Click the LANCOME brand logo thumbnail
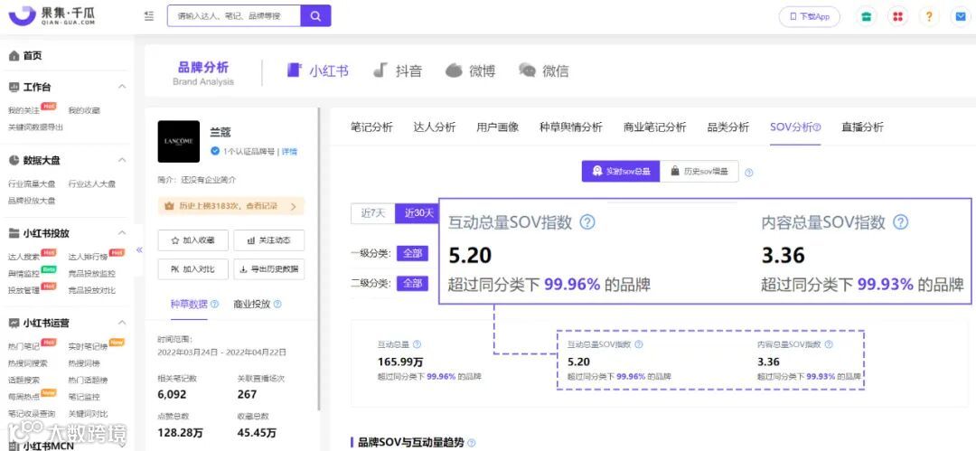The width and height of the screenshot is (976, 451). (x=179, y=141)
